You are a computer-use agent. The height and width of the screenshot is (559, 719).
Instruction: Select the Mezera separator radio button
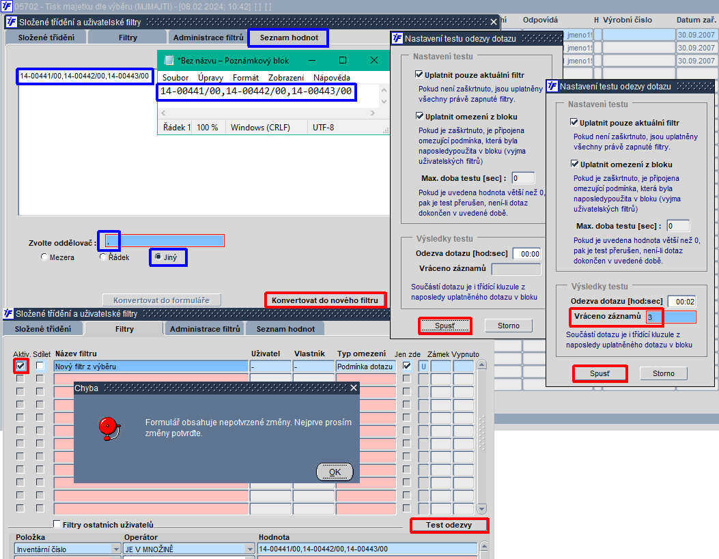click(x=44, y=257)
